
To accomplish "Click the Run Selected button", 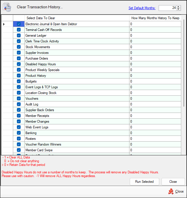I will 144,182.
